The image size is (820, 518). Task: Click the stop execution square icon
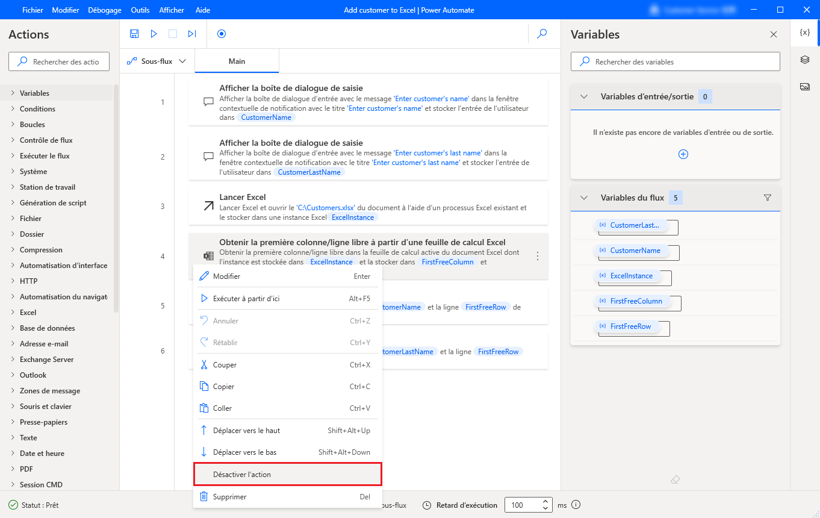pyautogui.click(x=173, y=34)
